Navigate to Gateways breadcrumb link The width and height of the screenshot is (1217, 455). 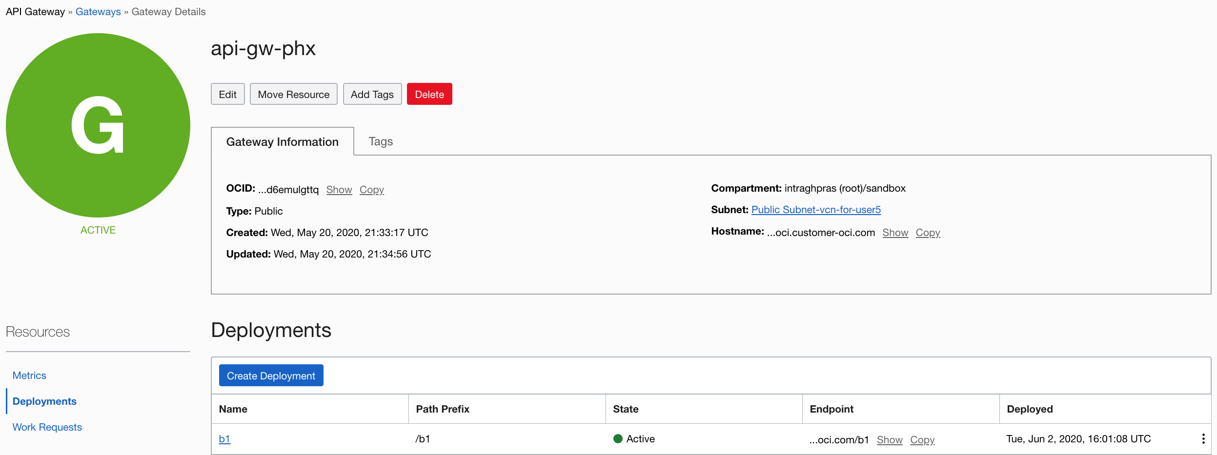[x=98, y=12]
